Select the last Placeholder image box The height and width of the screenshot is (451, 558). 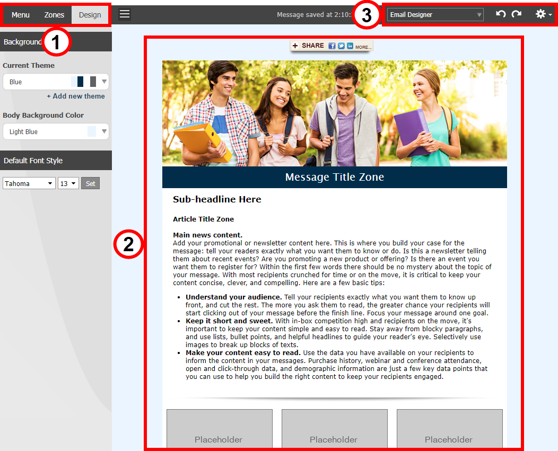pos(450,429)
